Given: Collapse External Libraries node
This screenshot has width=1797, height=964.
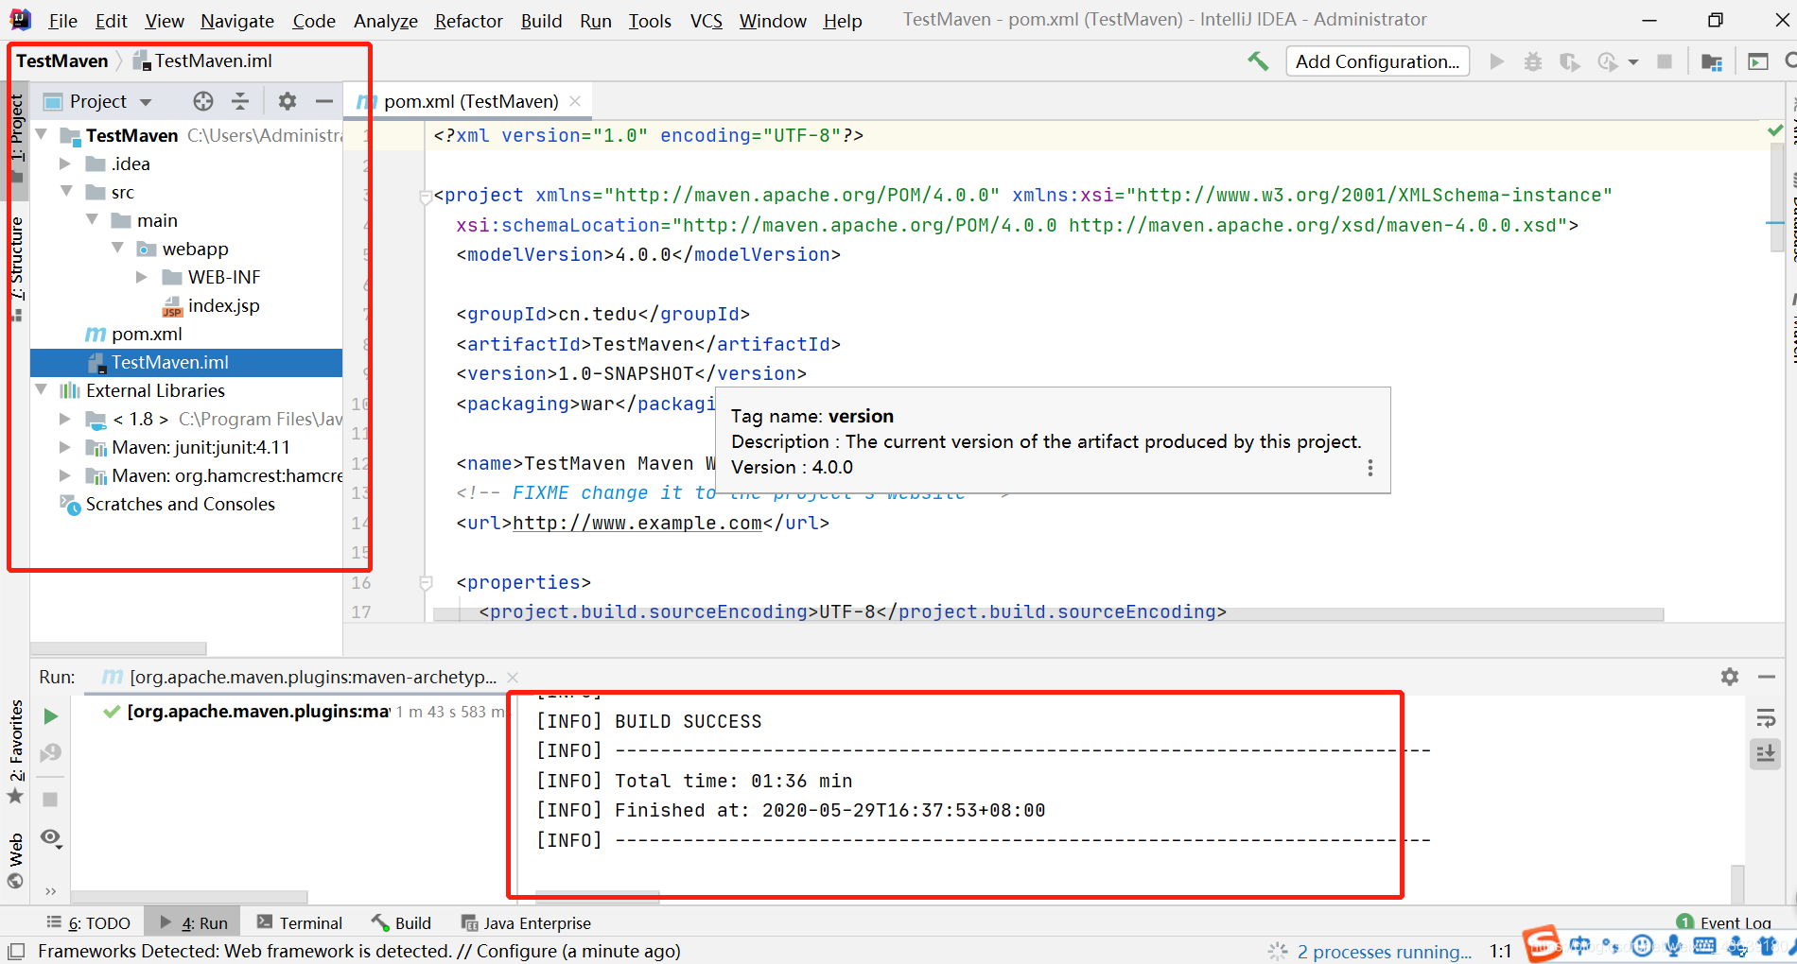Looking at the screenshot, I should 42,389.
